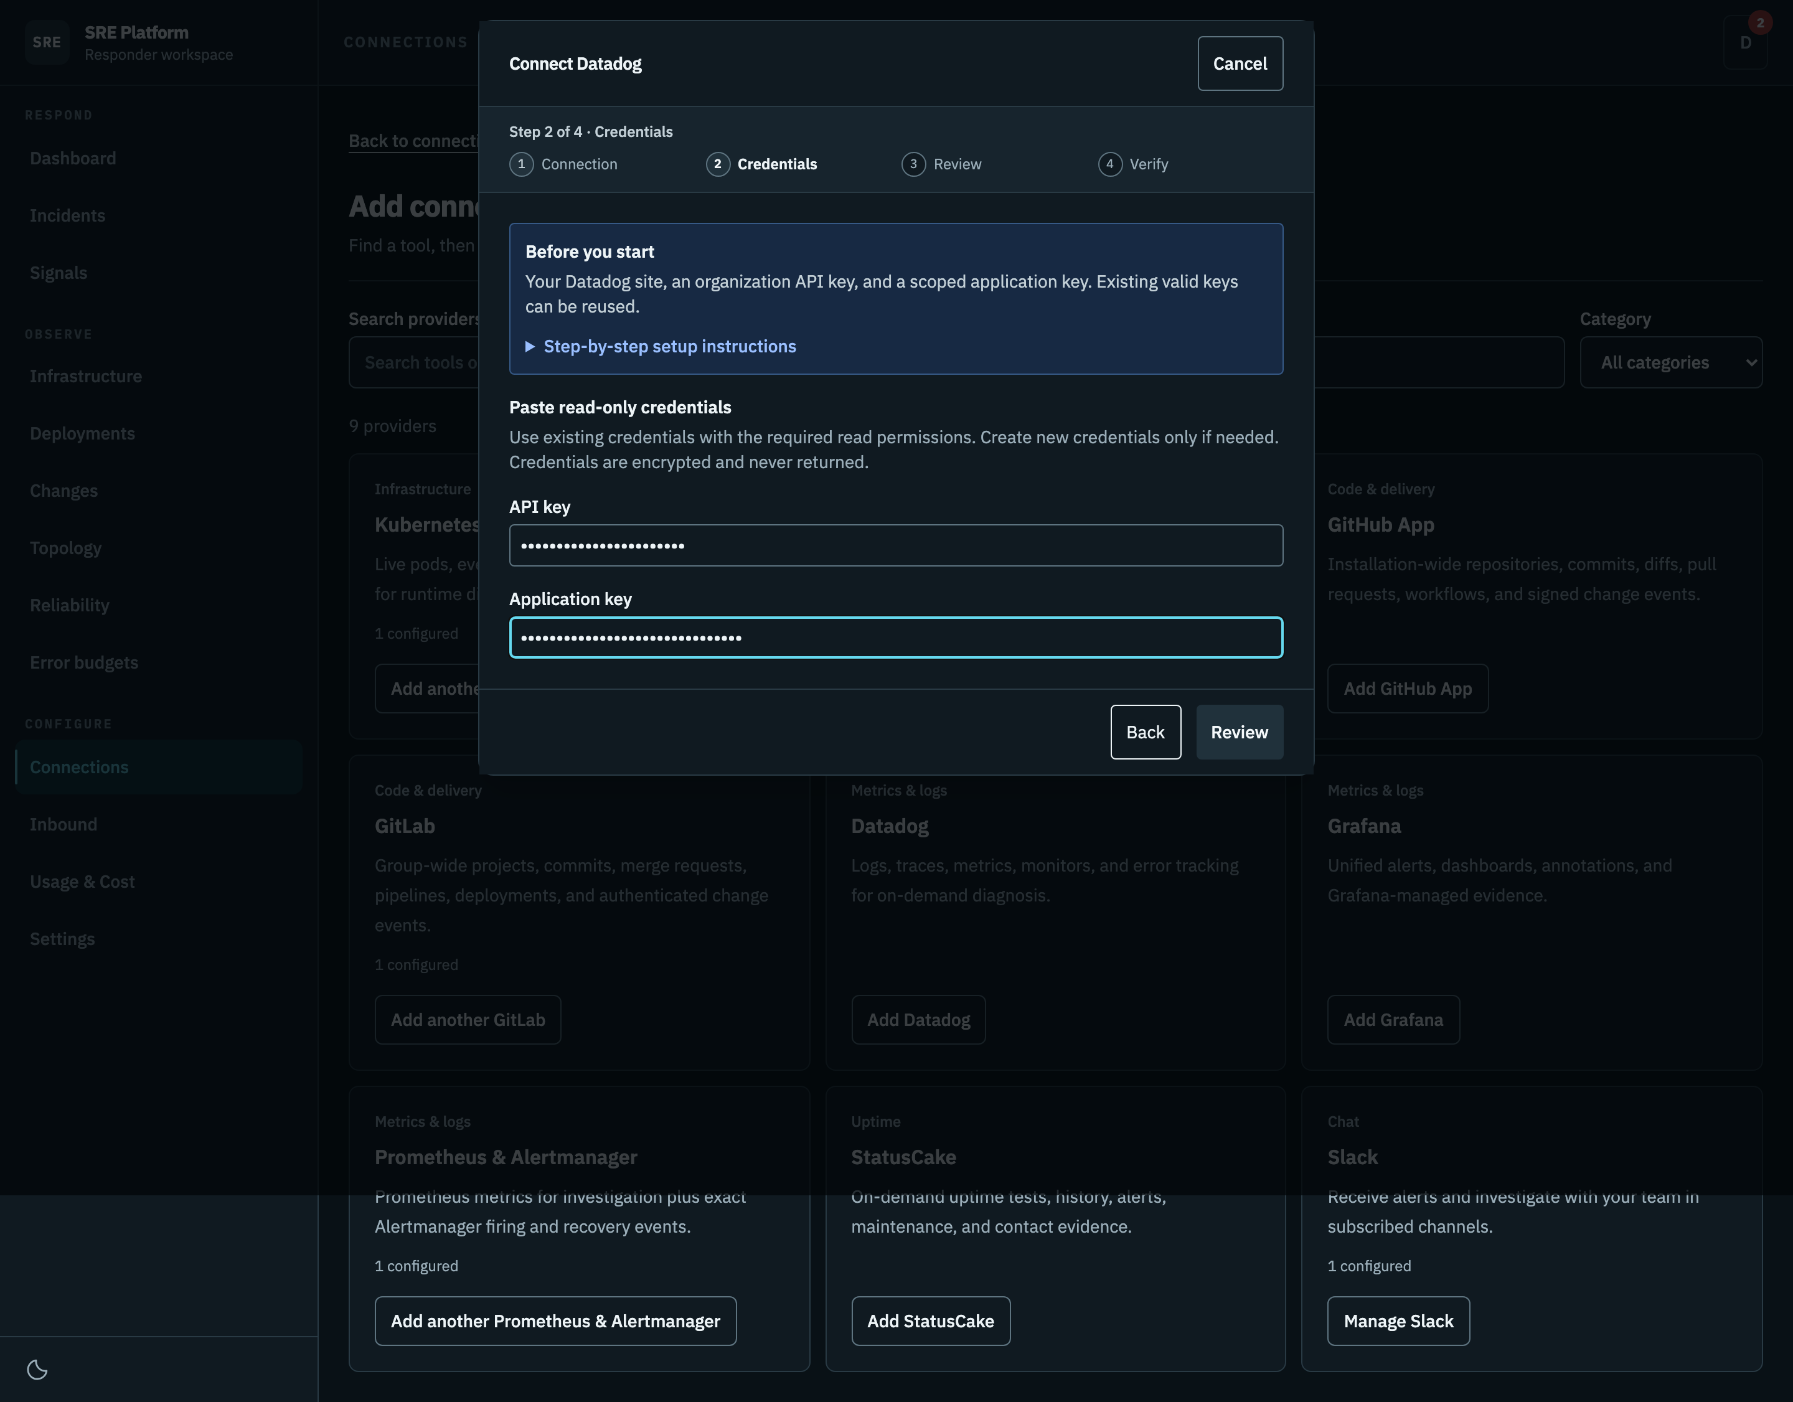Click the Review button
This screenshot has height=1402, width=1793.
click(x=1239, y=732)
